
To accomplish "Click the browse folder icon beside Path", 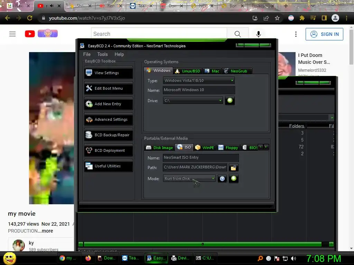I will pyautogui.click(x=233, y=168).
